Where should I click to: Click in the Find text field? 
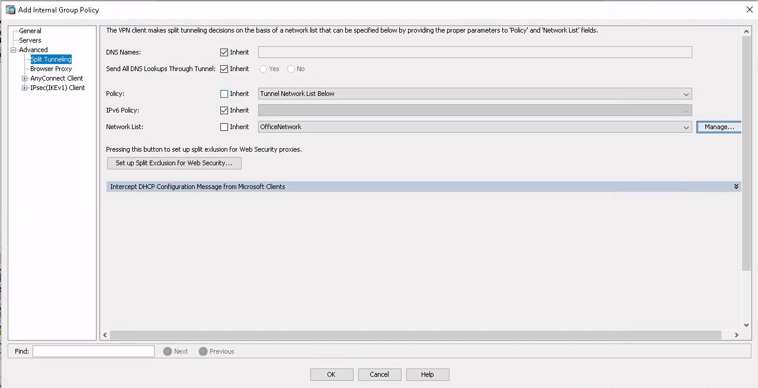[x=93, y=351]
